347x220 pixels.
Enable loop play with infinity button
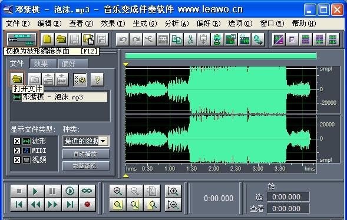(x=87, y=191)
